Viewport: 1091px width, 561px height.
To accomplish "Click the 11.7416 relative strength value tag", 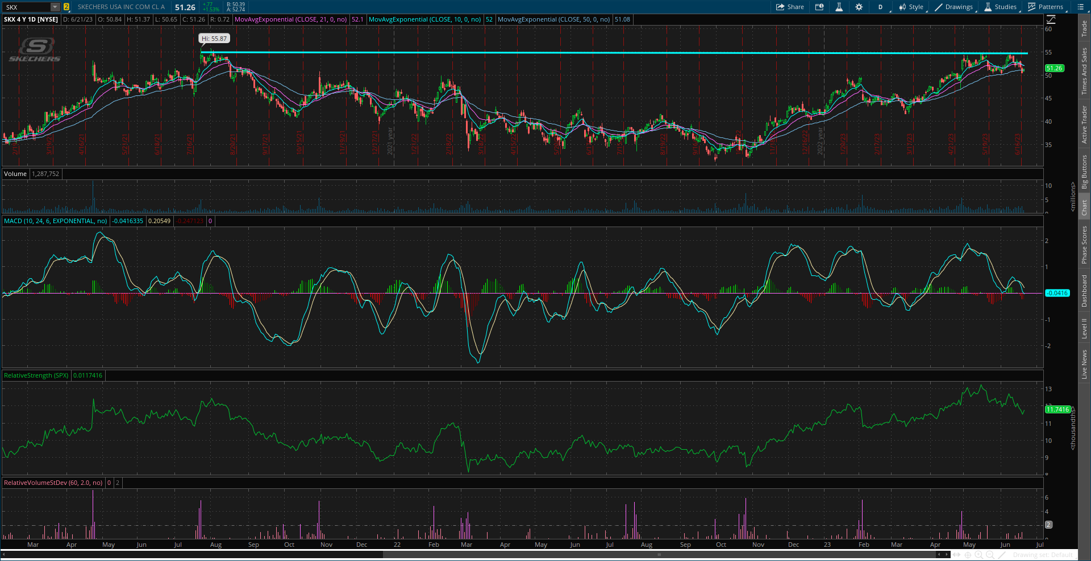I will coord(1057,409).
